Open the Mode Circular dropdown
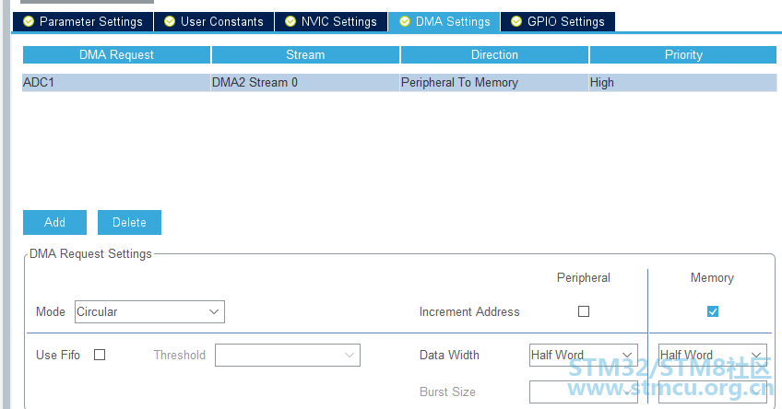782x409 pixels. coord(149,312)
